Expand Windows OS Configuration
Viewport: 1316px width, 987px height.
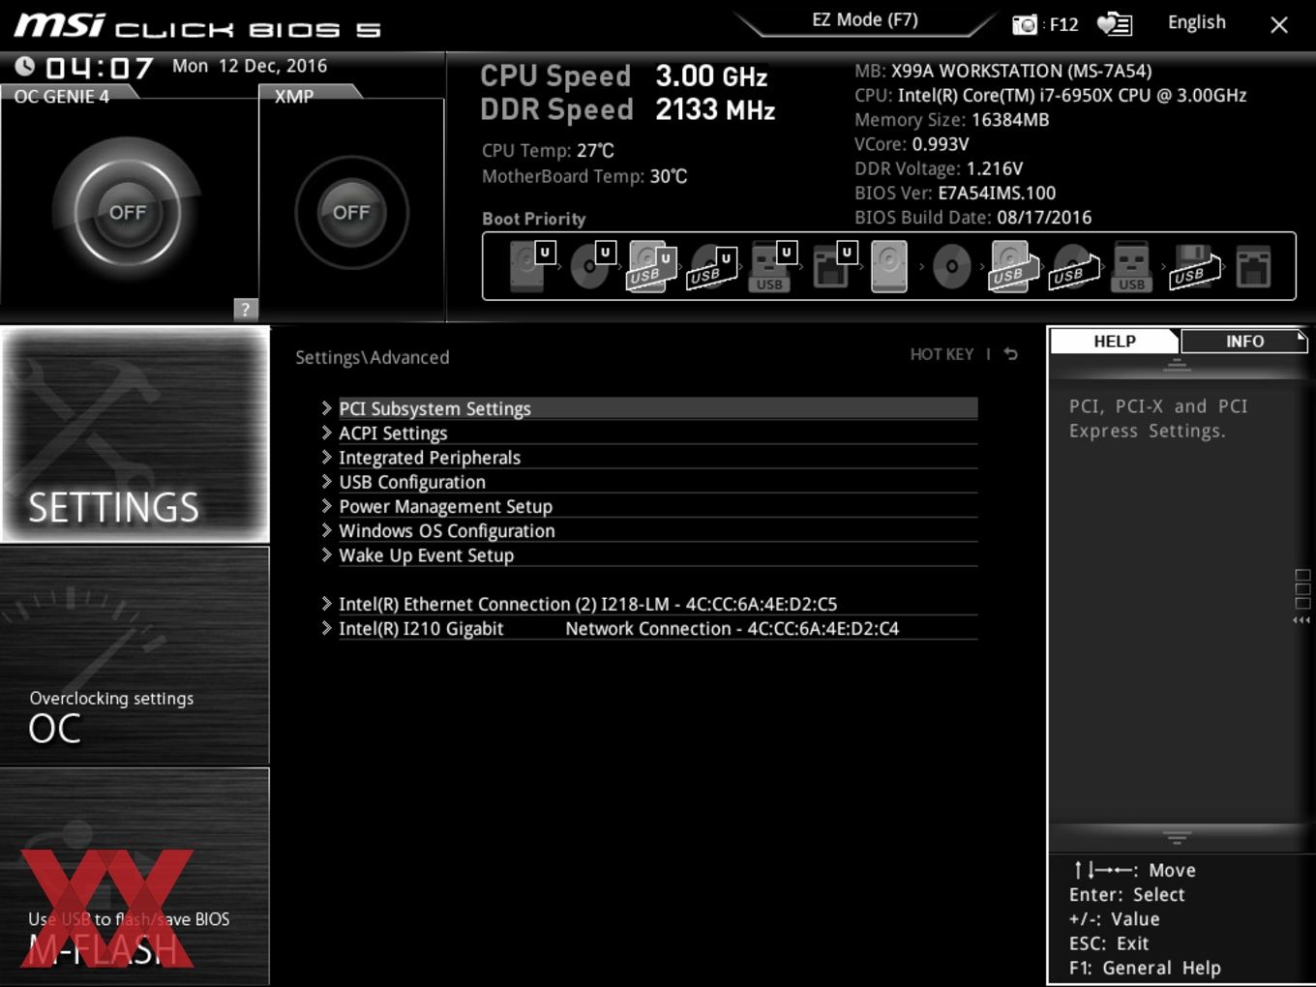tap(648, 530)
